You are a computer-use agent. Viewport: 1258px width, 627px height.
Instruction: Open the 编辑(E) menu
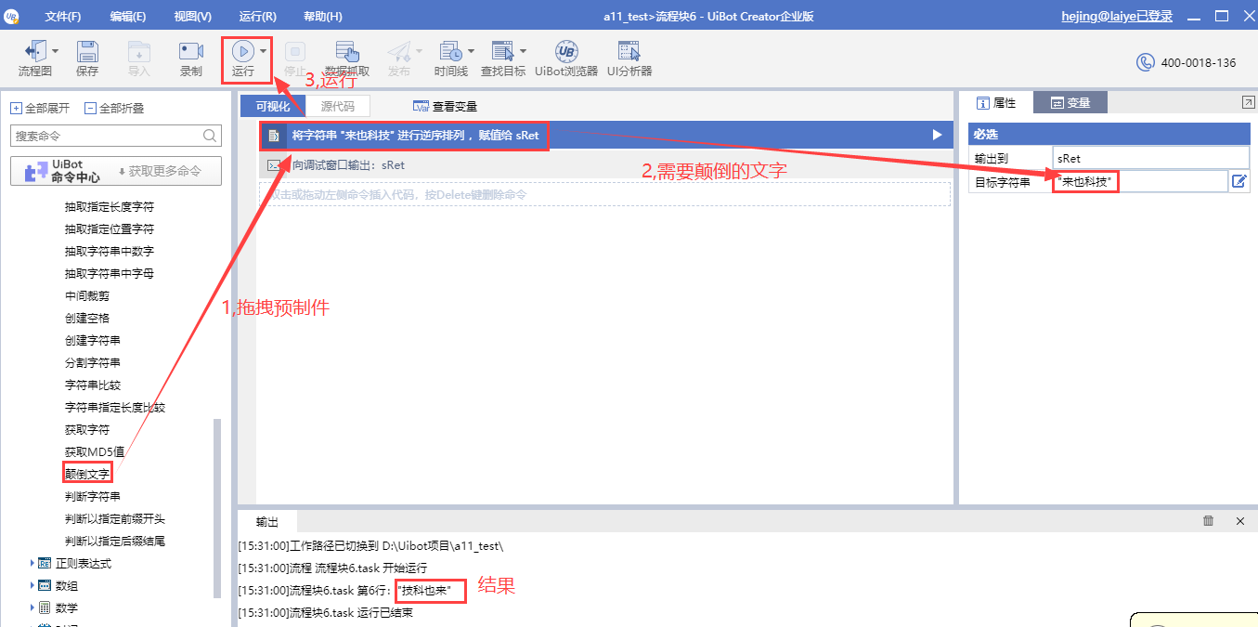click(x=127, y=17)
